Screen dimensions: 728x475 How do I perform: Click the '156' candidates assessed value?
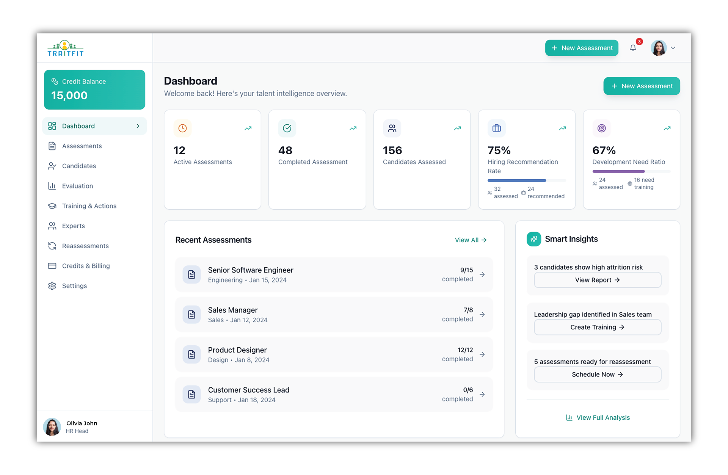point(392,150)
